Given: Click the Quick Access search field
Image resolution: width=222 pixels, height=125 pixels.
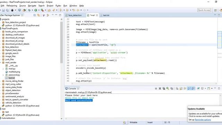Looking at the screenshot, I should (x=204, y=10).
